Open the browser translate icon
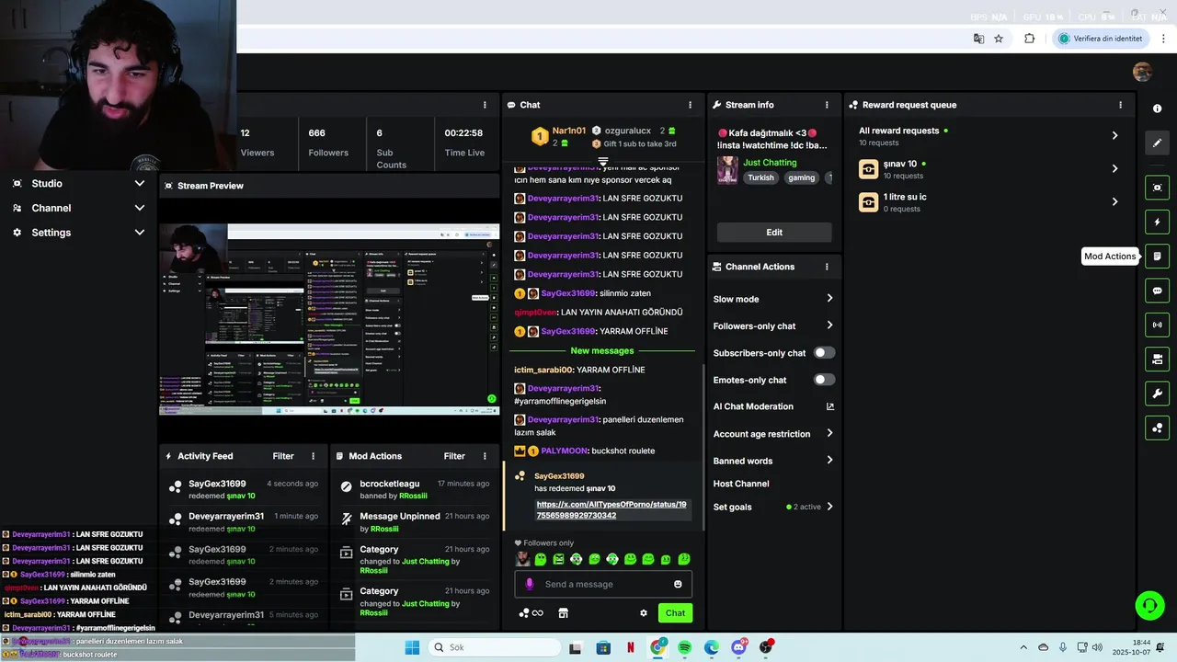 click(978, 39)
